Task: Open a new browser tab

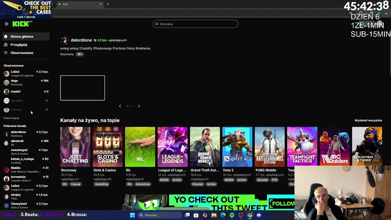Action: coord(108,4)
